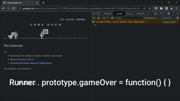This screenshot has height=101, width=180.
Task: Clear the console
Action: point(98,18)
